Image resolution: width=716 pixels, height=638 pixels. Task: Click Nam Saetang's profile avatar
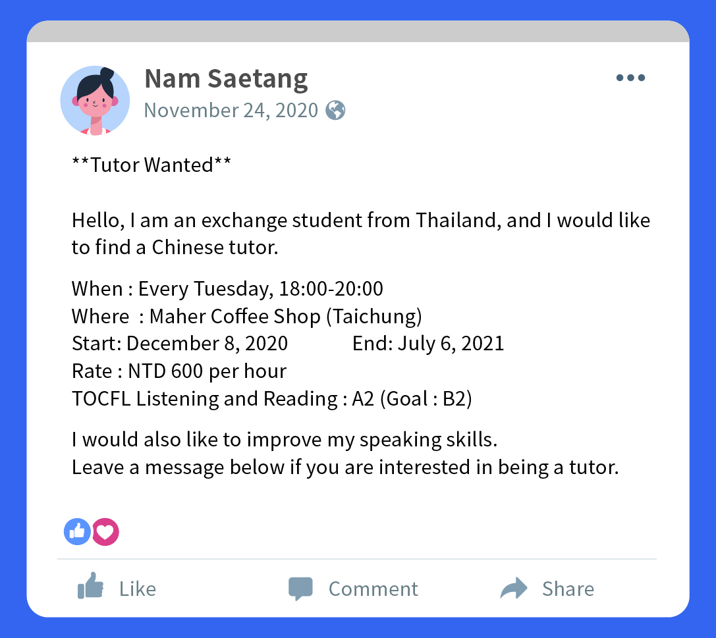pyautogui.click(x=95, y=100)
